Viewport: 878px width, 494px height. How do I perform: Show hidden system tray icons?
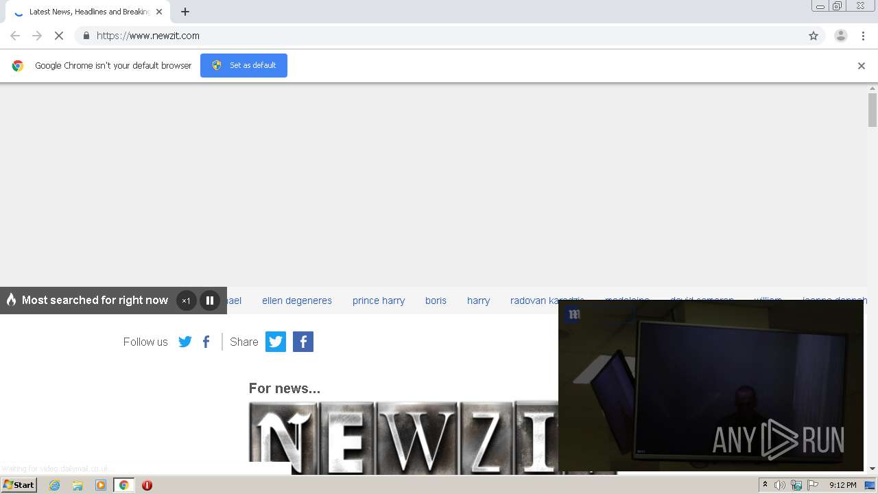[765, 485]
